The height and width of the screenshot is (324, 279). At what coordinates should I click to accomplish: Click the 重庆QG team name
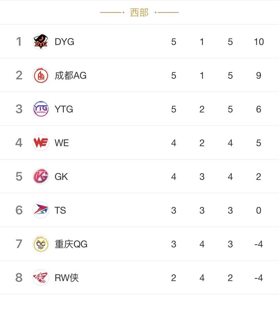point(71,244)
